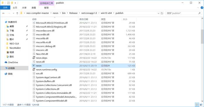Open the 查看 ribbon tab

click(x=34, y=8)
